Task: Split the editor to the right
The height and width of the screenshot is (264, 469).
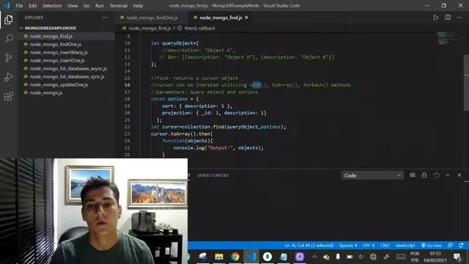Action: (448, 18)
